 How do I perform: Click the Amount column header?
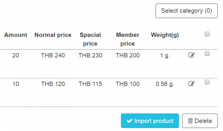tap(15, 35)
